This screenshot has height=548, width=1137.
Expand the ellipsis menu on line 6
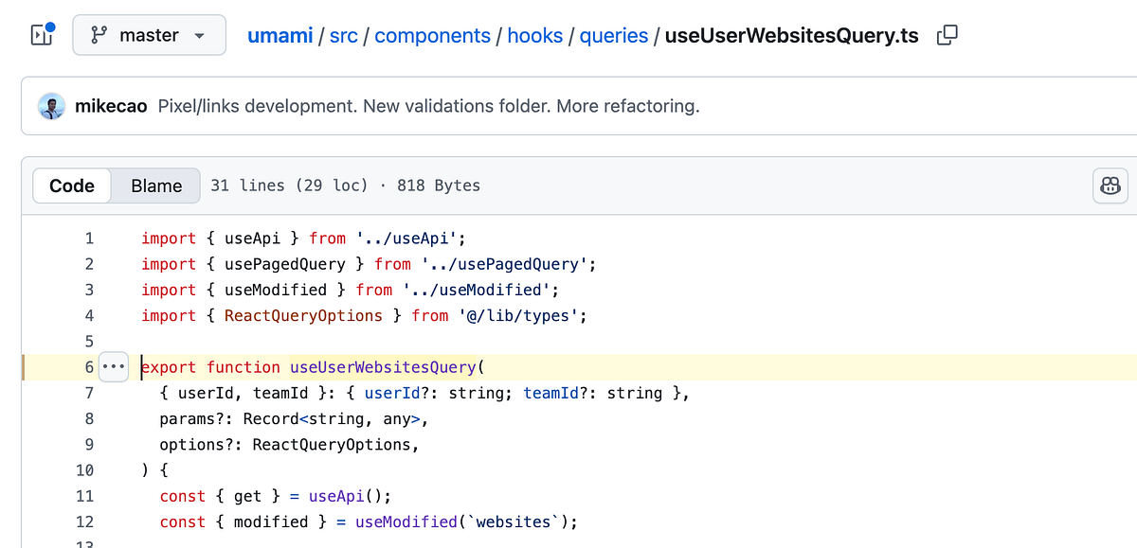[113, 366]
